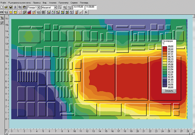Click the Y=30,00 coordinate field
Viewport: 195px width, 135px height.
tap(91, 7)
